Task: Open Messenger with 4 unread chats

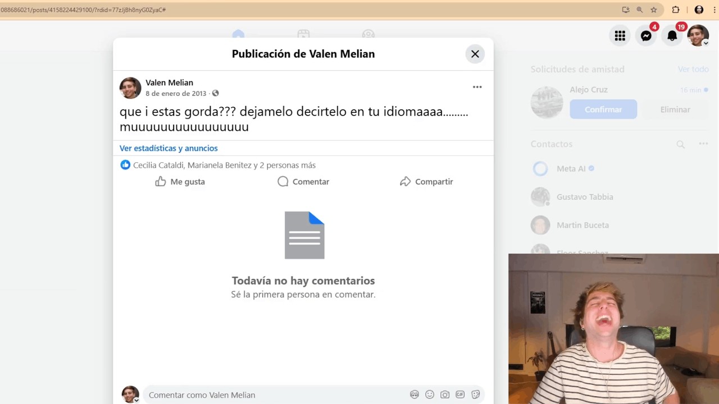Action: click(646, 36)
